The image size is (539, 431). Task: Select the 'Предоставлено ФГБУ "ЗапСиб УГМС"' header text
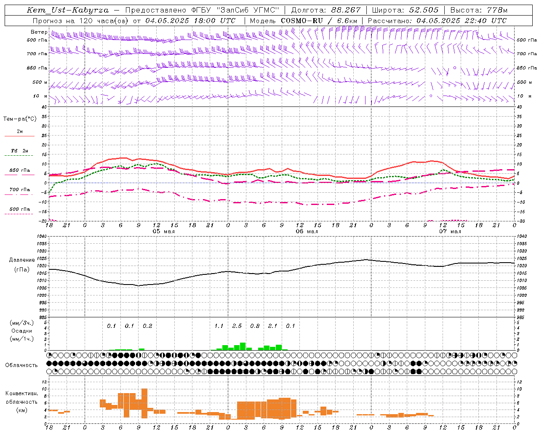(x=202, y=10)
